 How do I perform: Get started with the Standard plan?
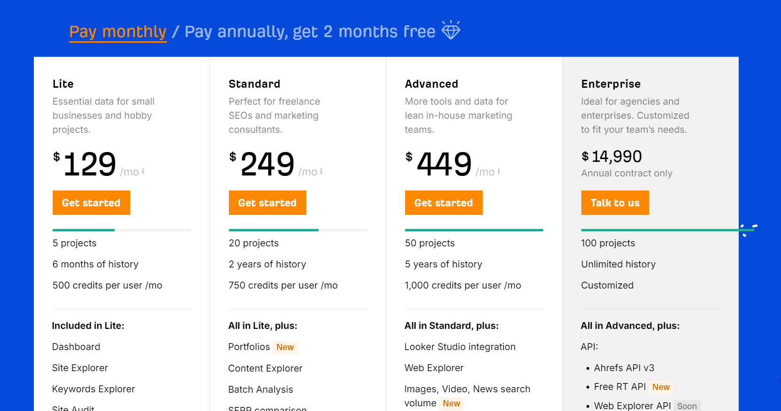pos(267,203)
